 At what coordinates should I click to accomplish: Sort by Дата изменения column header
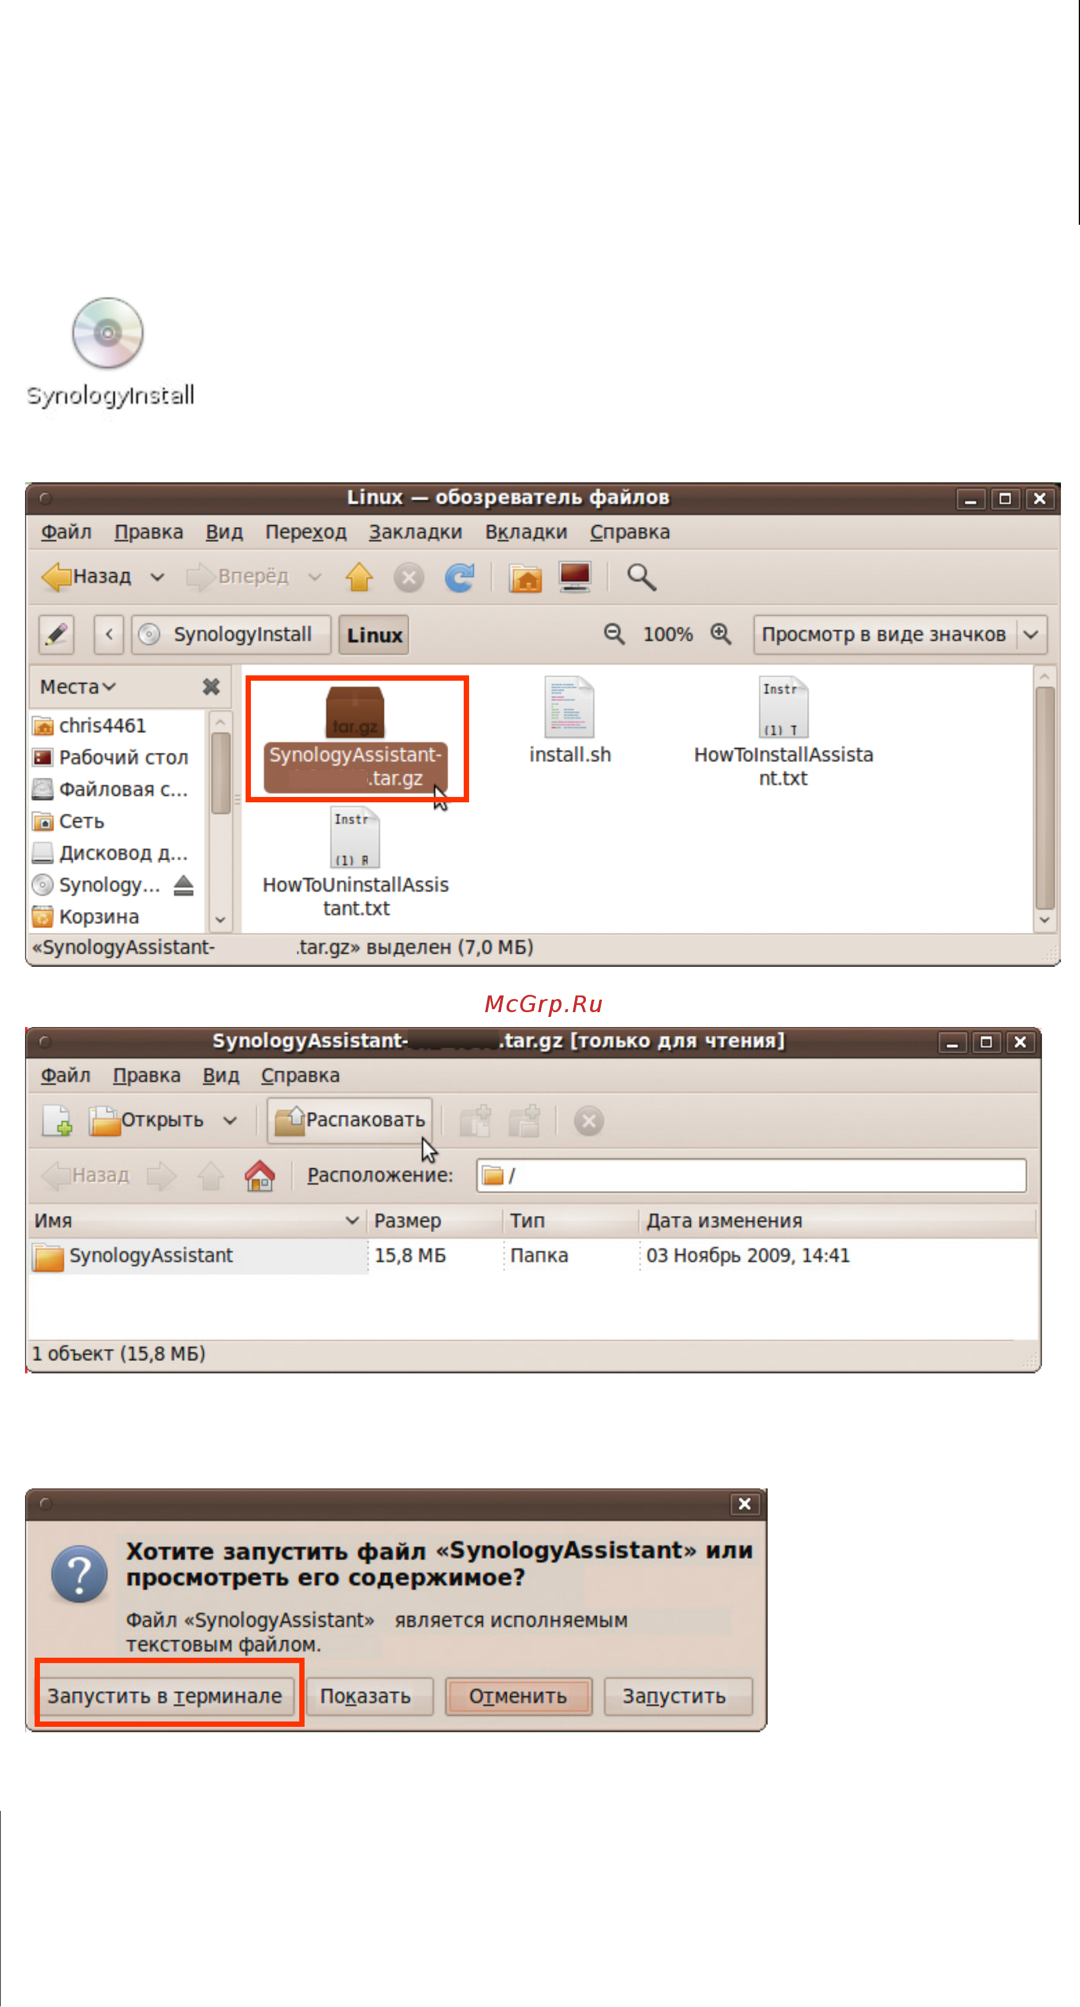[x=837, y=1220]
